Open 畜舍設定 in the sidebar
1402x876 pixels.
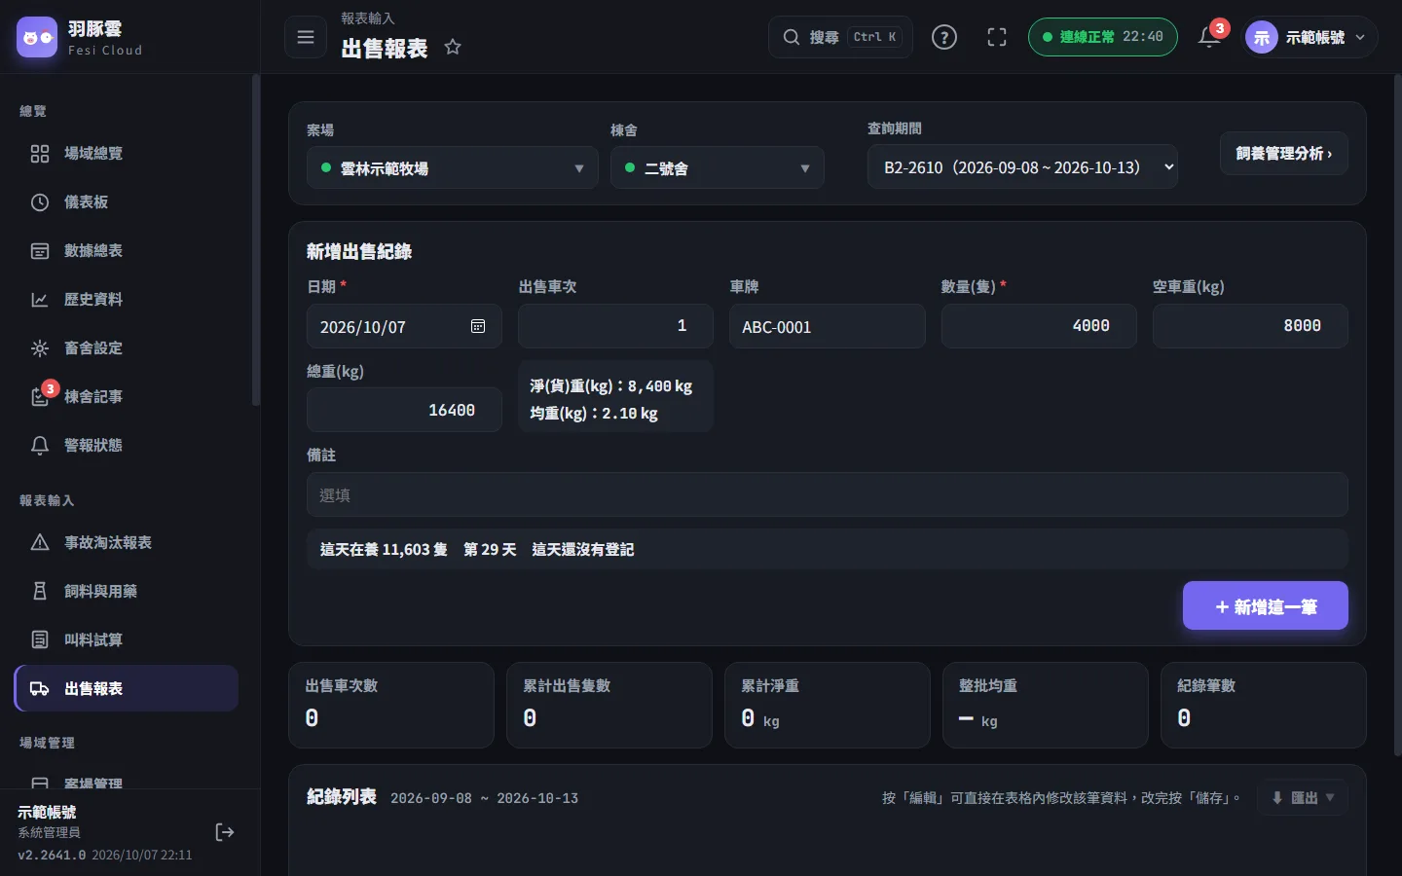point(127,347)
